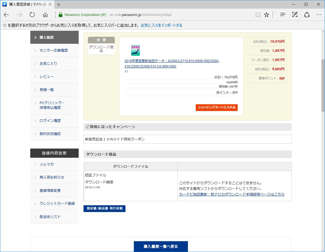Go back with the browser back arrow
This screenshot has height=252, width=325.
(x=6, y=15)
